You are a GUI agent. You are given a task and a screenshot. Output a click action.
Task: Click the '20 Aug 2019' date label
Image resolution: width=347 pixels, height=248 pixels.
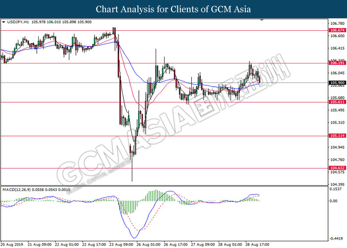coord(12,245)
